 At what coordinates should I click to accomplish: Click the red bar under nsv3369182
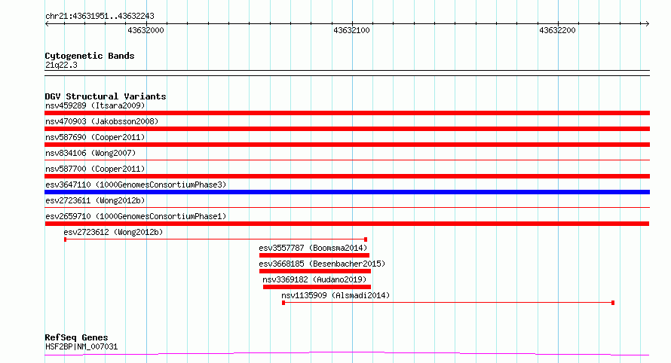pos(317,287)
